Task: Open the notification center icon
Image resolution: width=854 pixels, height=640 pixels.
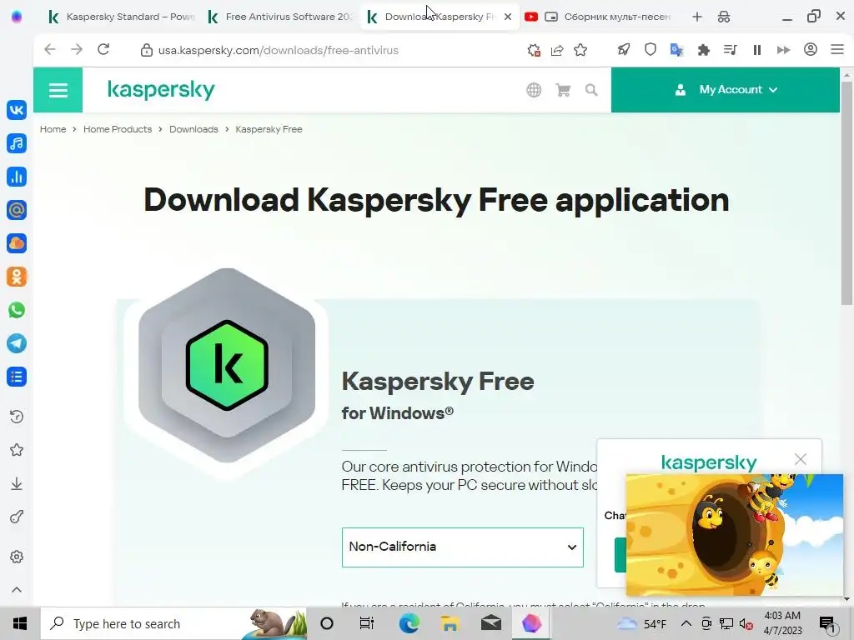Action: pyautogui.click(x=826, y=623)
